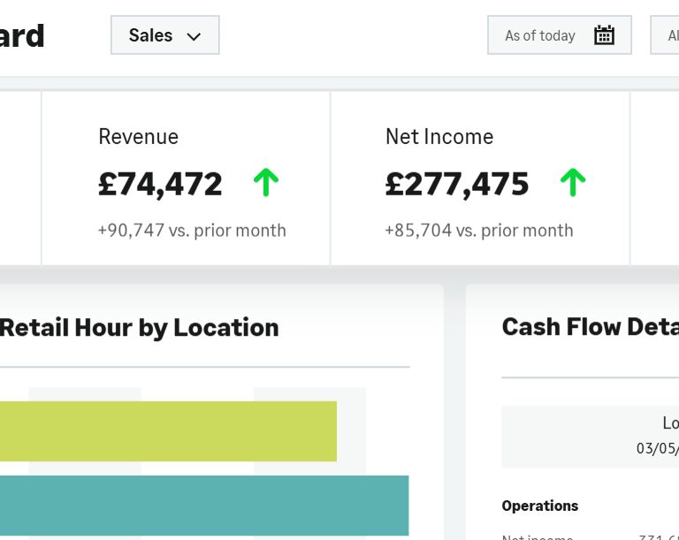This screenshot has height=540, width=679.
Task: Click the Operations section label
Action: 540,506
